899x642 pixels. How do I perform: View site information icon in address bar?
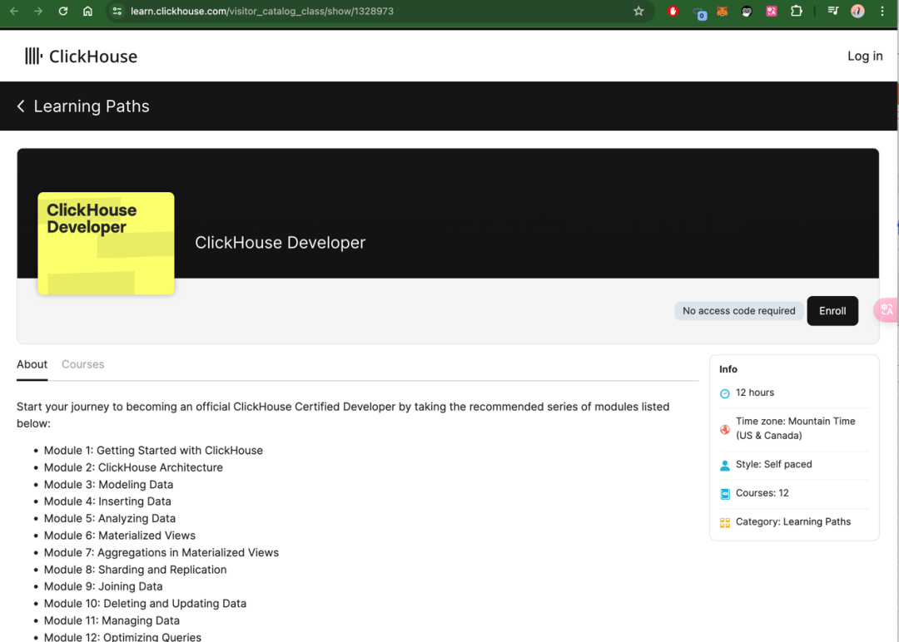coord(117,11)
